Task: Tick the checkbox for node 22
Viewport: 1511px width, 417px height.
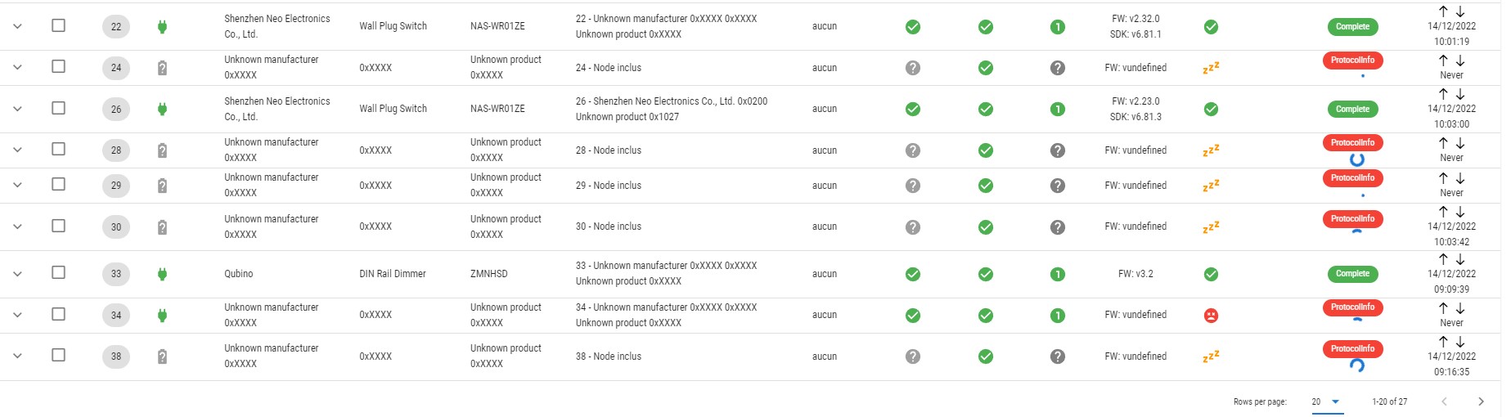Action: click(58, 25)
